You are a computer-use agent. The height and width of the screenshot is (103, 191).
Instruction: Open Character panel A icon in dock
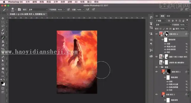click(x=151, y=40)
